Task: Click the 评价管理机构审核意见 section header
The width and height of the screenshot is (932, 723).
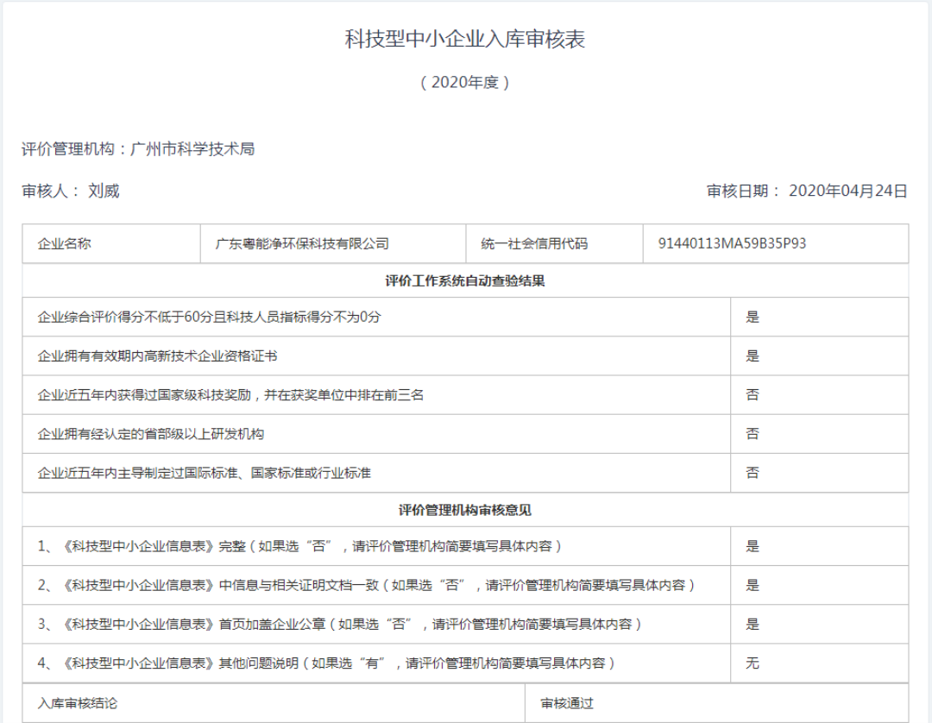Action: [465, 510]
